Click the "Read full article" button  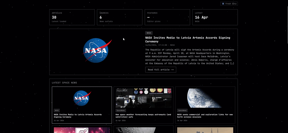(x=161, y=70)
